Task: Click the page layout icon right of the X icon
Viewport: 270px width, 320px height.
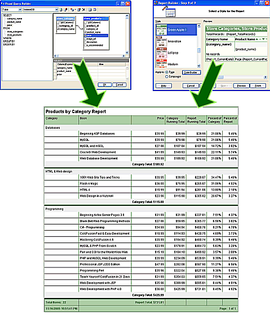Action: click(x=90, y=10)
